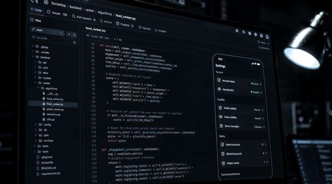
Task: Click the add file plus icon
Action: tap(69, 34)
